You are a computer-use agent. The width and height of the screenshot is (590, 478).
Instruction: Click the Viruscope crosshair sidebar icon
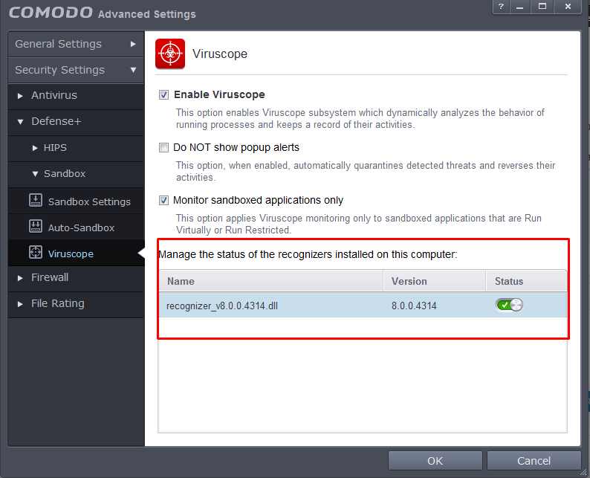36,252
